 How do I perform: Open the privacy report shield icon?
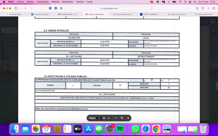(x=61, y=8)
